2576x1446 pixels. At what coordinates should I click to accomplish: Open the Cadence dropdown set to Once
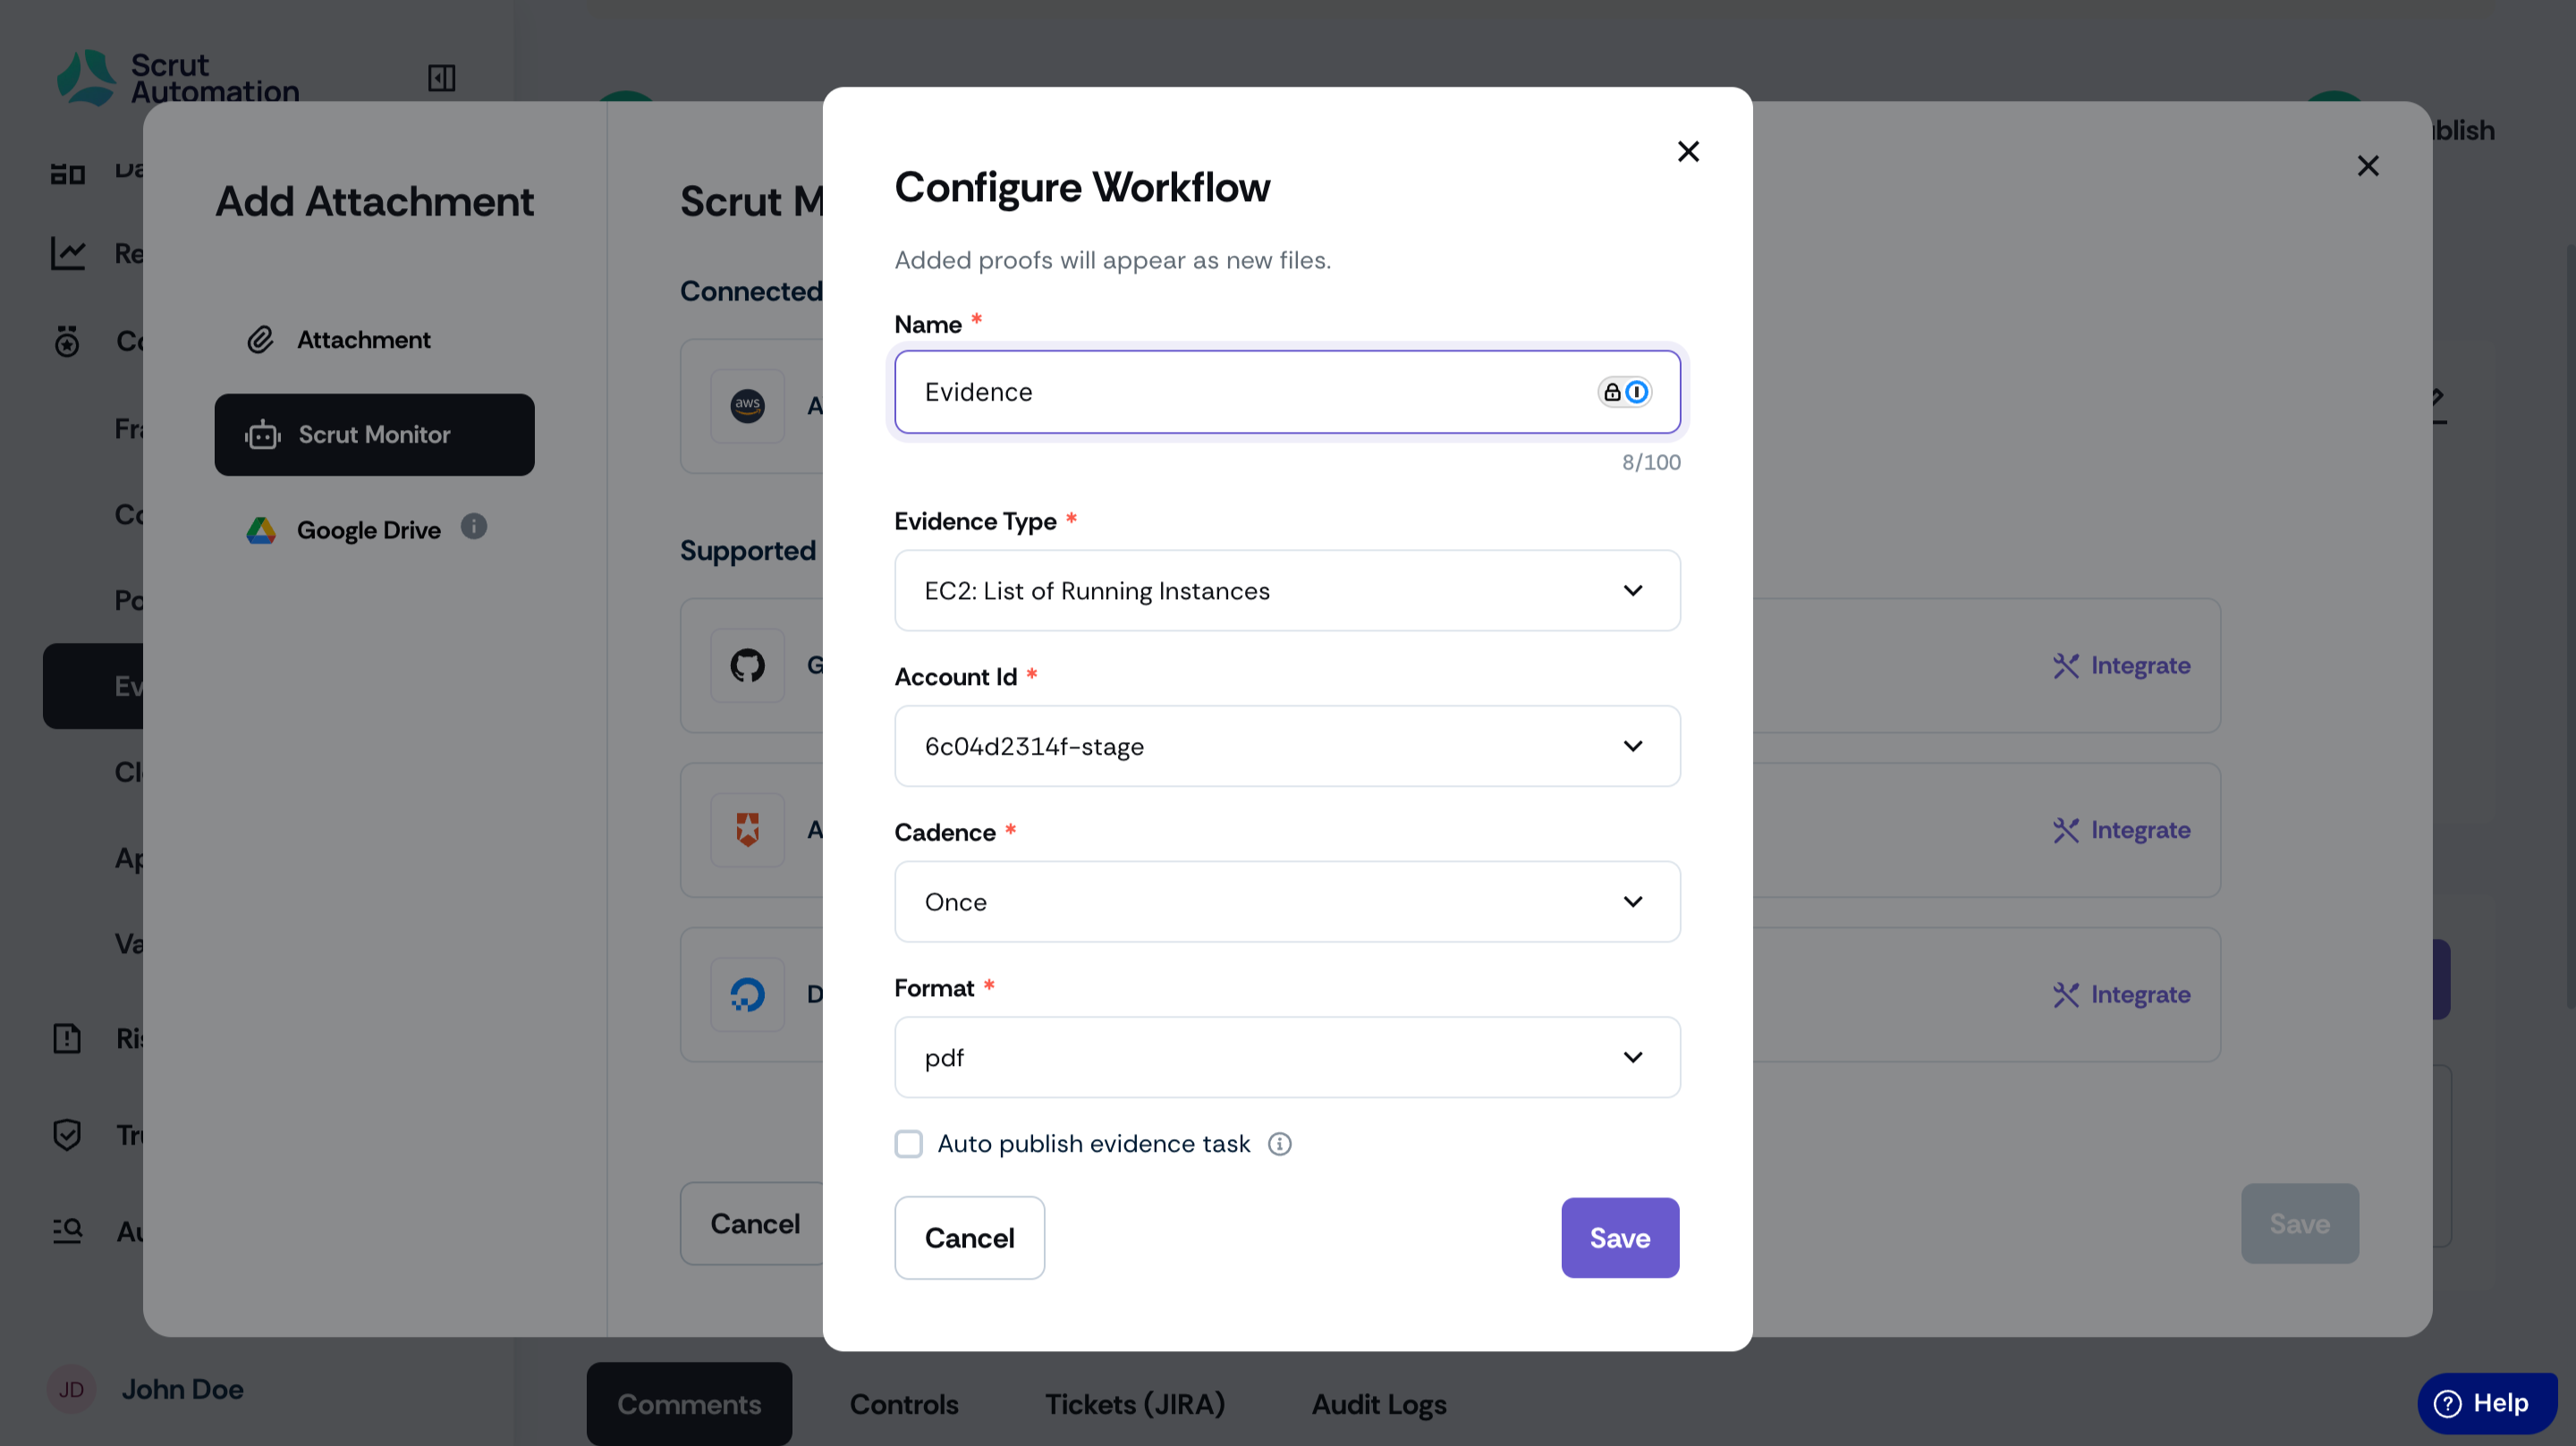click(1287, 902)
